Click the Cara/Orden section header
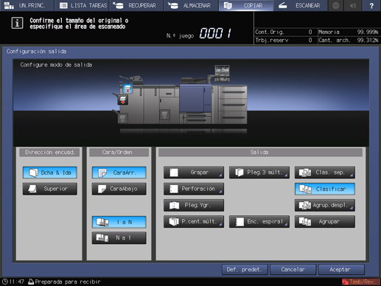381x286 pixels. [119, 153]
